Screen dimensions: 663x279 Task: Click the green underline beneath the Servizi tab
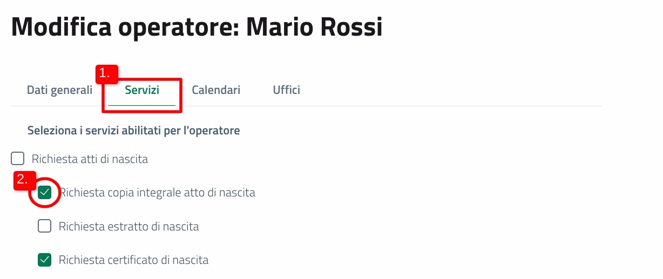point(142,105)
